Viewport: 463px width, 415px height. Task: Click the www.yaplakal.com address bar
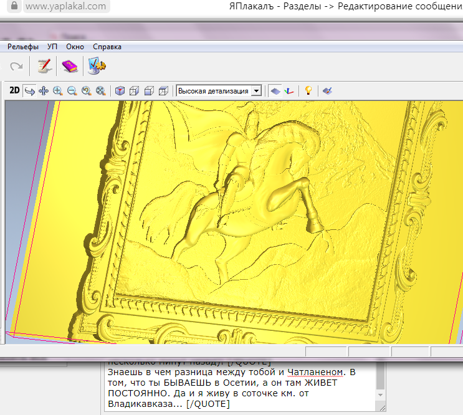click(x=66, y=6)
